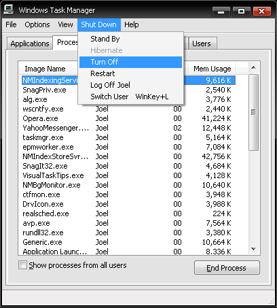
Task: Switch to the Processes tab
Action: 66,43
